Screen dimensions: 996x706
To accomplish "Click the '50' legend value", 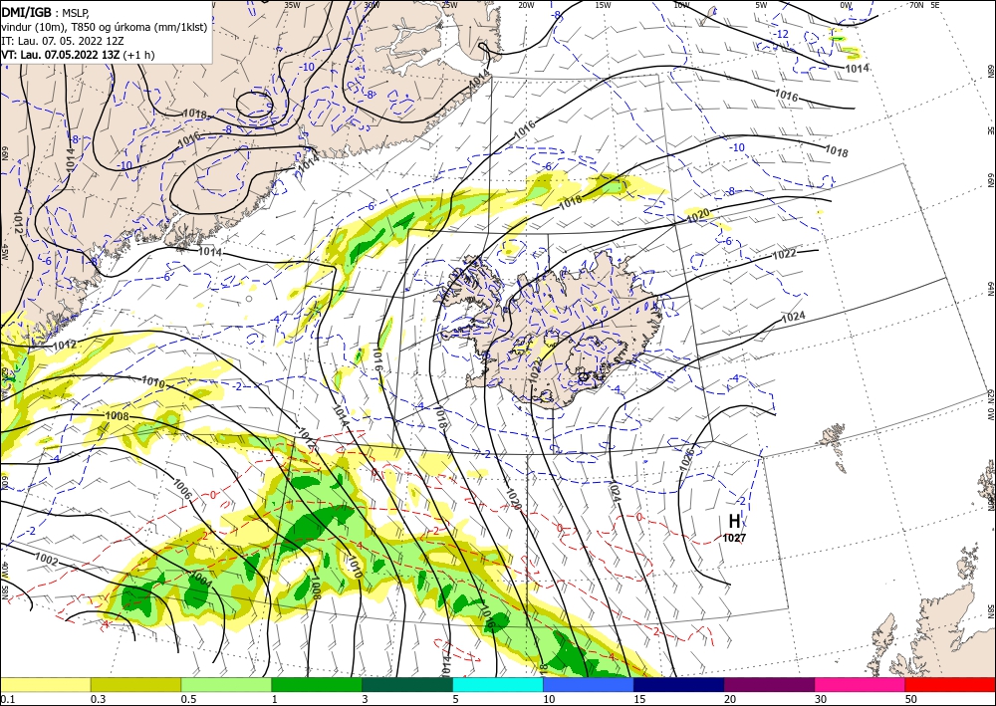I will click(911, 699).
